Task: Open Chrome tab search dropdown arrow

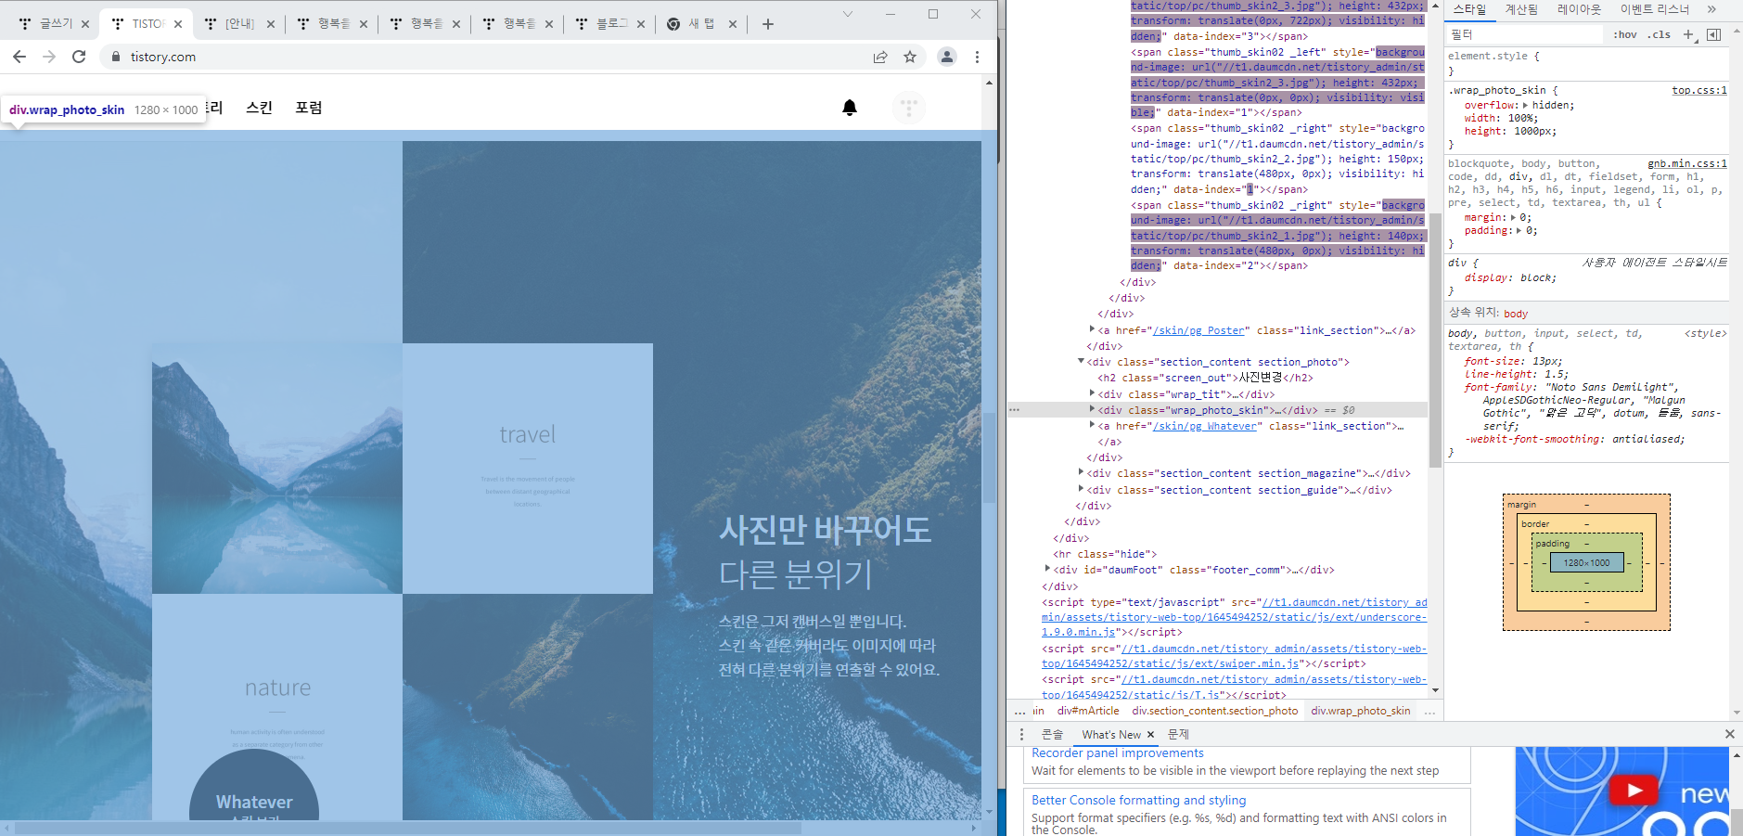Action: coord(847,14)
